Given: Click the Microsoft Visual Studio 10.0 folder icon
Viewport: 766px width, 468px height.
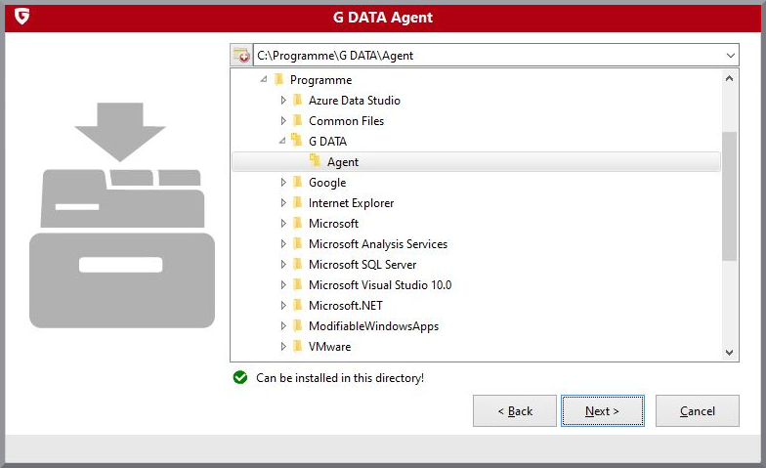Looking at the screenshot, I should click(x=297, y=284).
